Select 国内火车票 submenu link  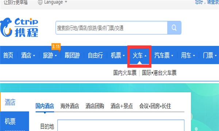click(125, 73)
